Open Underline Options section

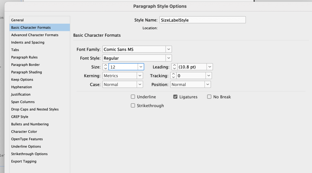pyautogui.click(x=40, y=147)
